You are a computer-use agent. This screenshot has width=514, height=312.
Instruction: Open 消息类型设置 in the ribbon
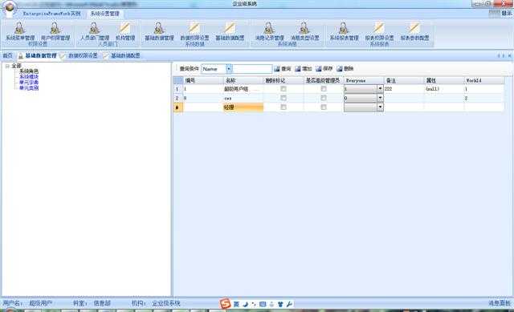pos(305,32)
